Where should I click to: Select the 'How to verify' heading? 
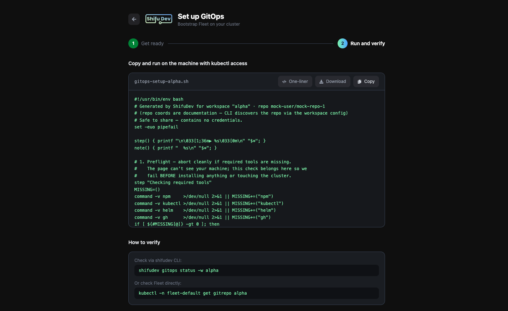[x=144, y=242]
